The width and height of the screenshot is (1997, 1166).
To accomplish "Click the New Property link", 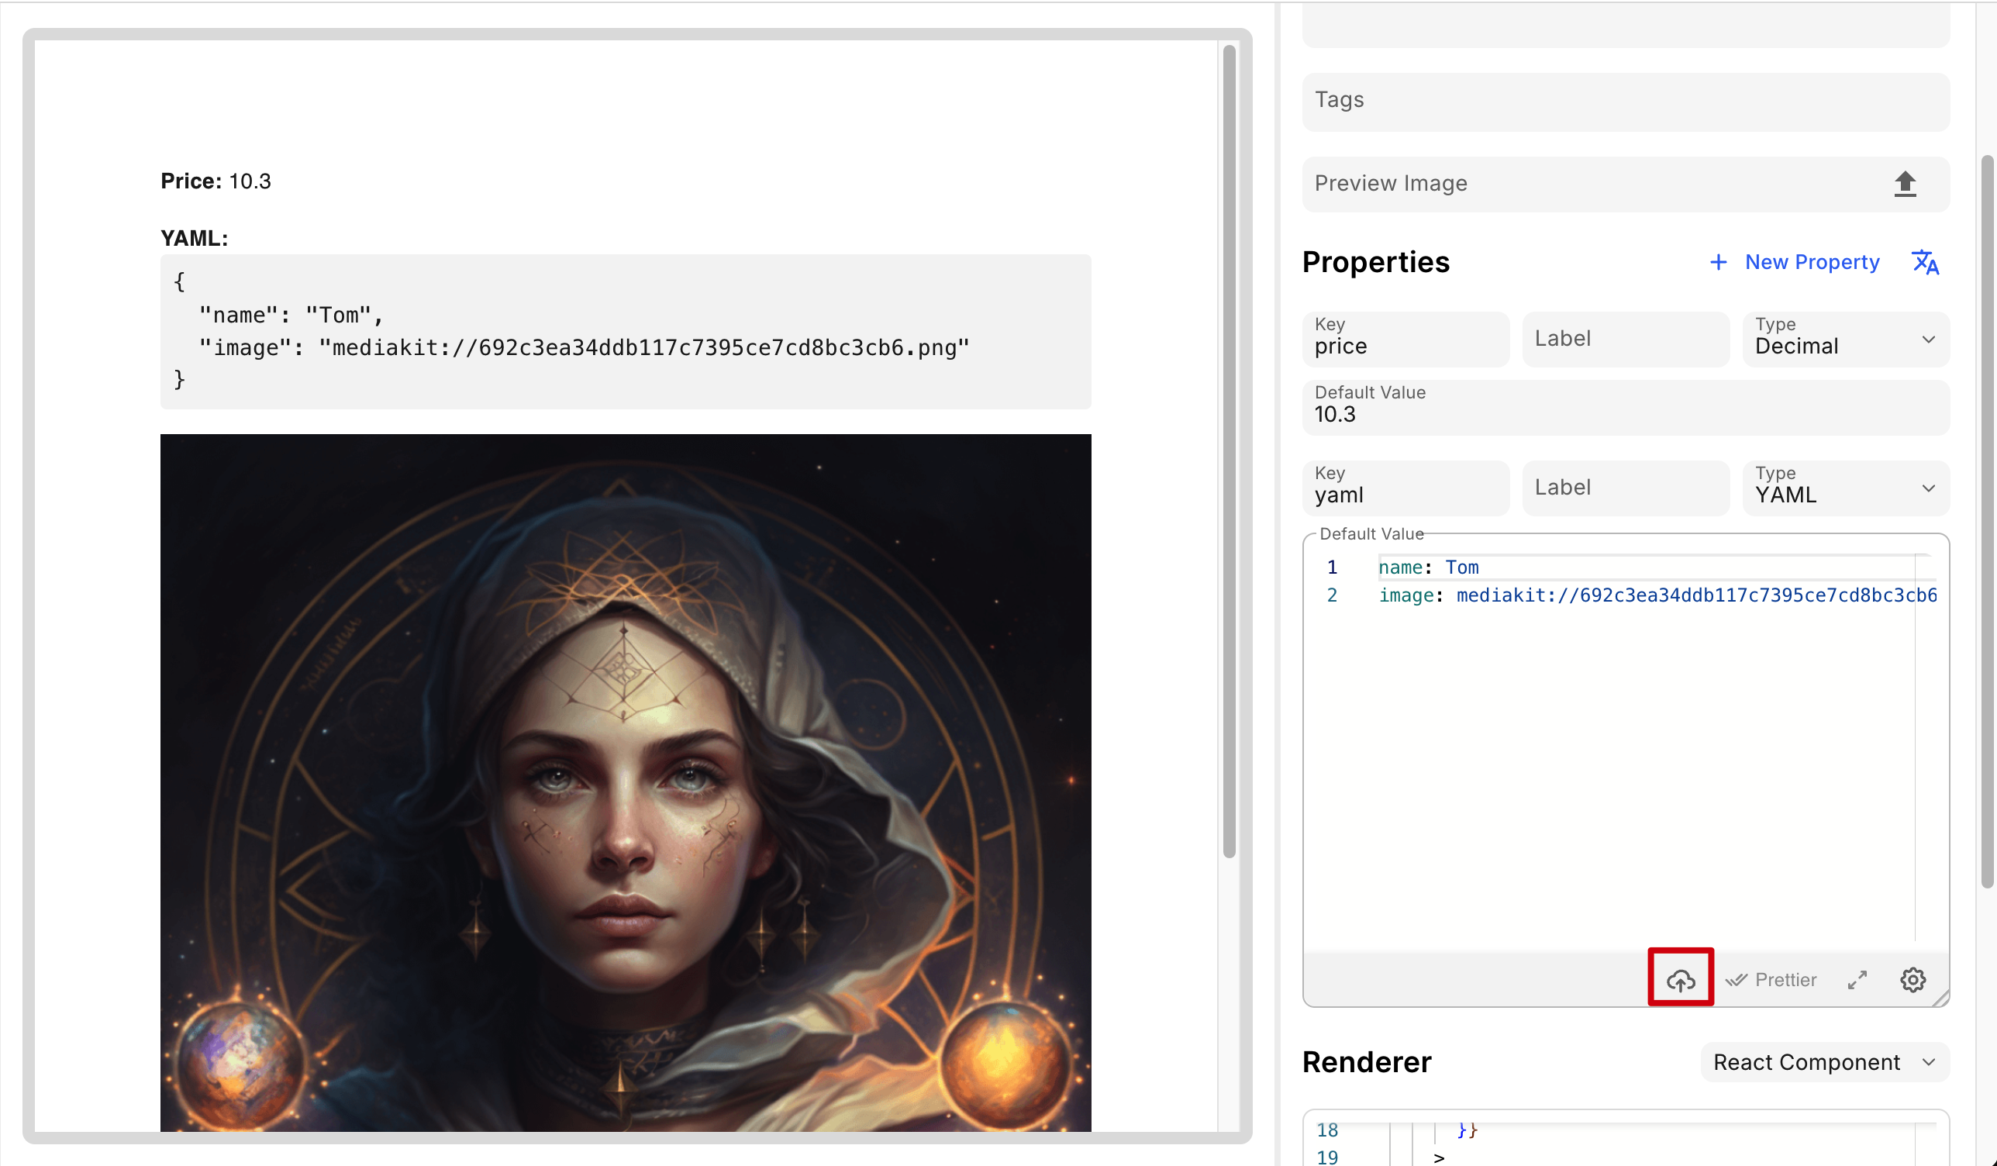I will (1812, 262).
